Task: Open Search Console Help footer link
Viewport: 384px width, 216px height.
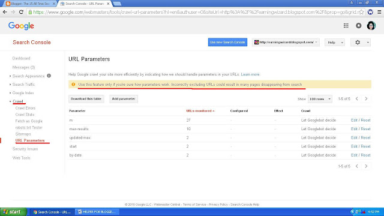Action: [245, 205]
